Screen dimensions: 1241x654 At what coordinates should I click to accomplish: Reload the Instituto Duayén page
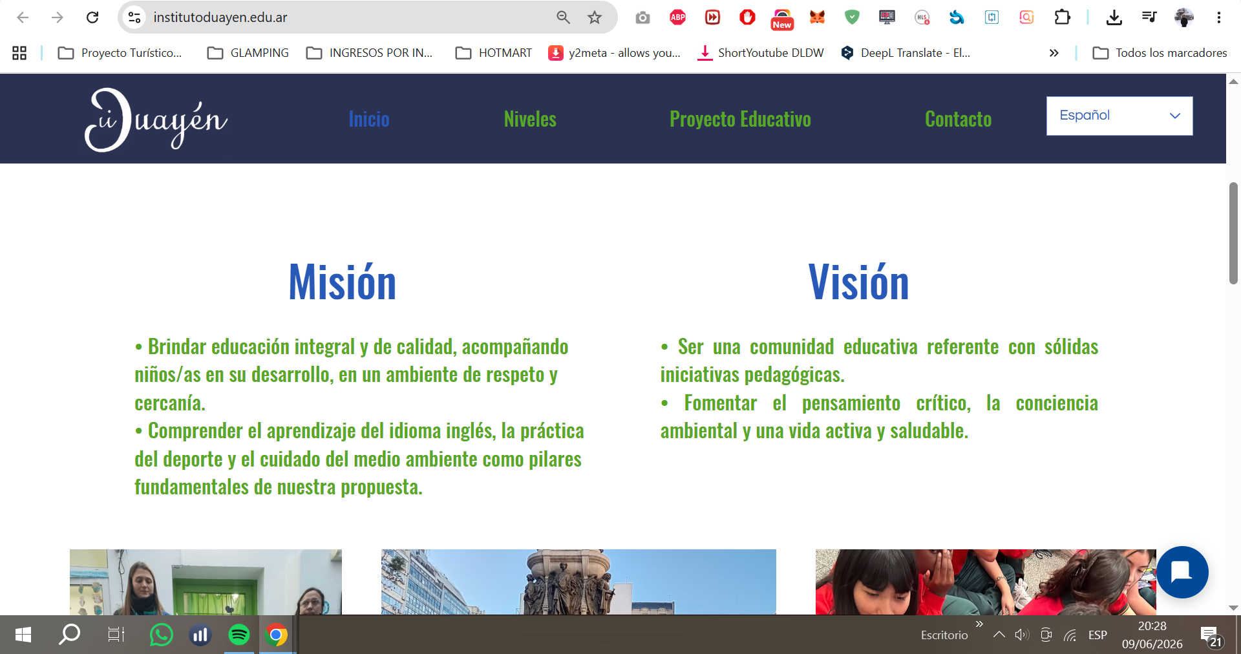[x=92, y=17]
